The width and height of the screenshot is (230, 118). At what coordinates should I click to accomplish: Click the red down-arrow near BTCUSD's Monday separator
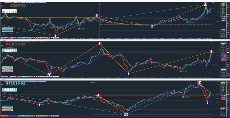tap(98, 95)
